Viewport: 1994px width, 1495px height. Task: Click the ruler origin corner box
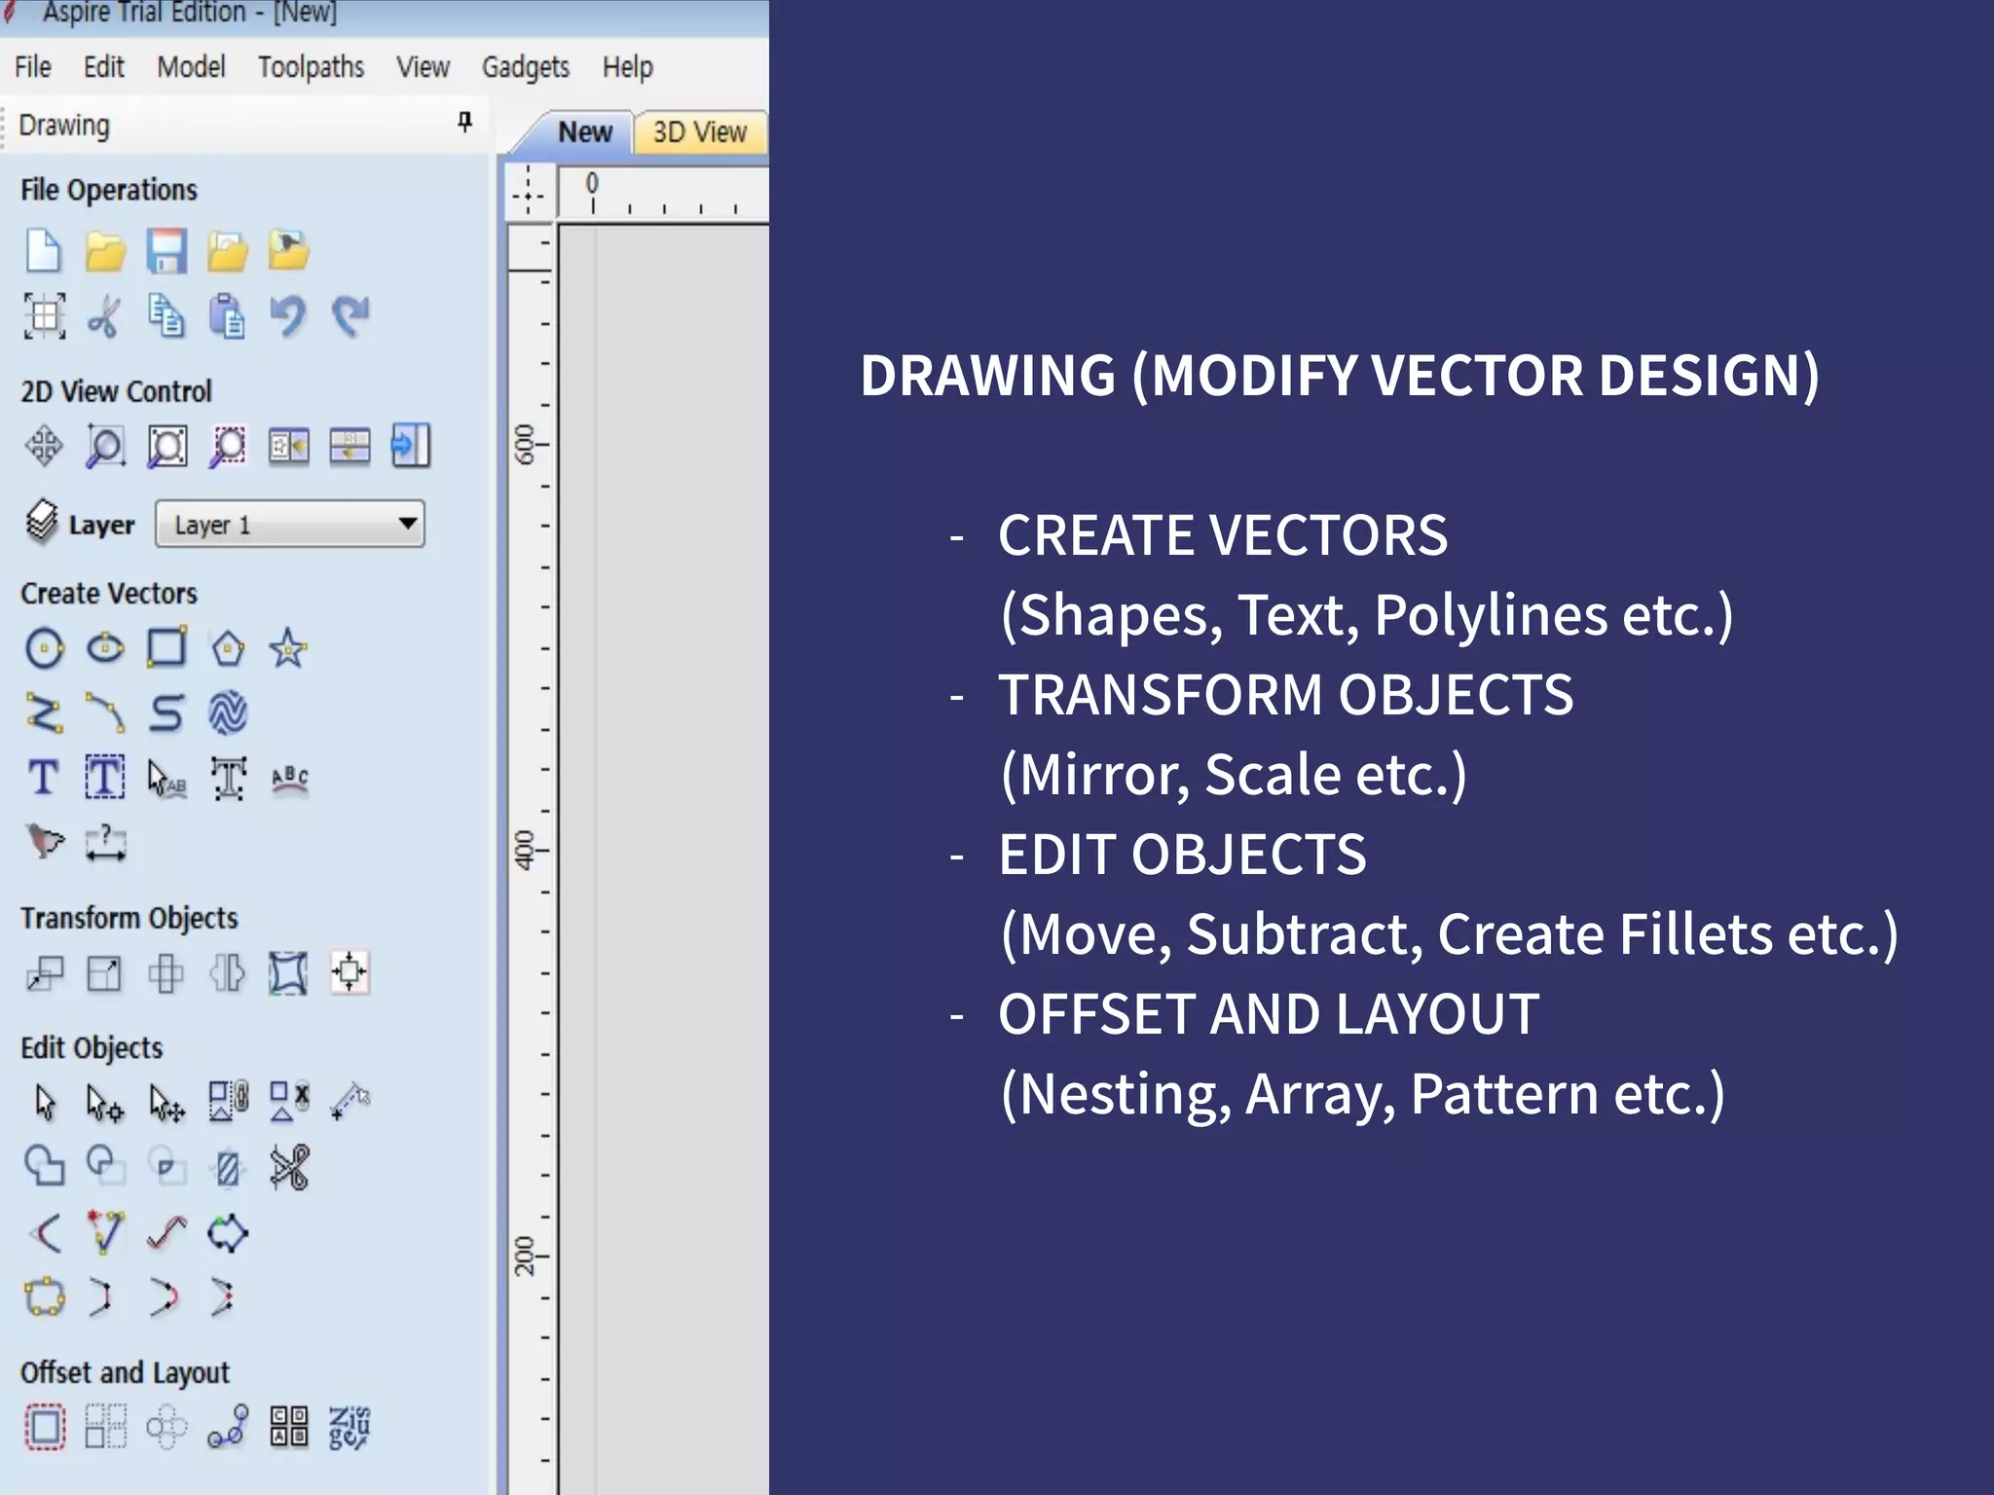tap(529, 192)
